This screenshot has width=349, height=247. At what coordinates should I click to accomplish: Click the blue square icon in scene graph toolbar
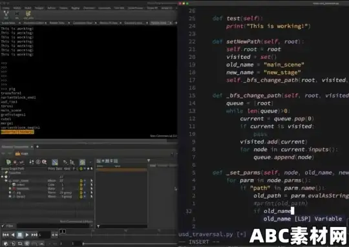click(55, 162)
